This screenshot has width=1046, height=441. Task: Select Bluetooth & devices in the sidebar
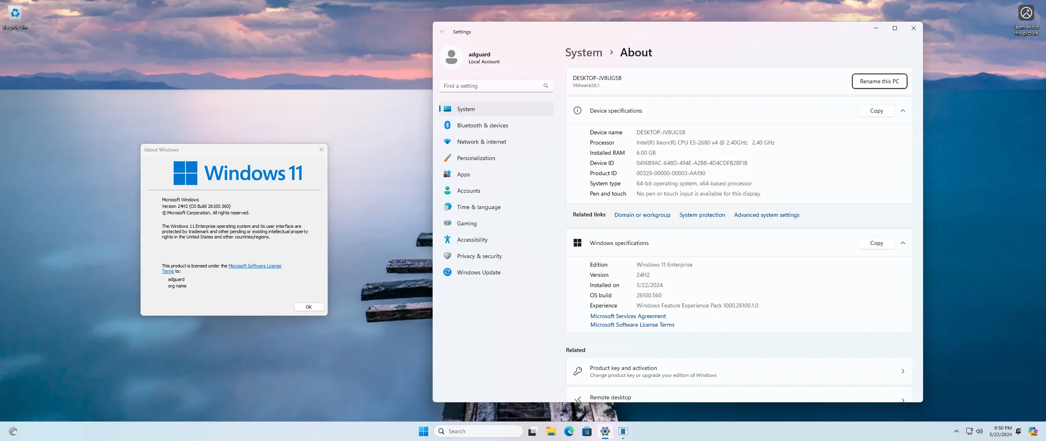[482, 125]
